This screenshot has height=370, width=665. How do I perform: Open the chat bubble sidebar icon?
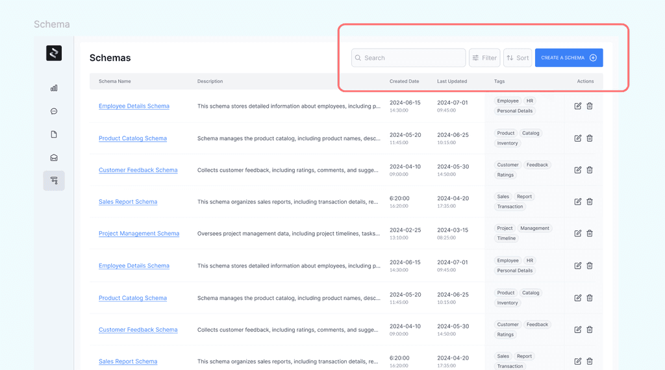coord(54,112)
